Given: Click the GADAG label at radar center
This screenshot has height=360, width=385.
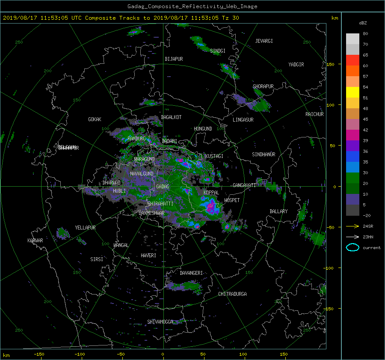Looking at the screenshot, I should coord(163,187).
